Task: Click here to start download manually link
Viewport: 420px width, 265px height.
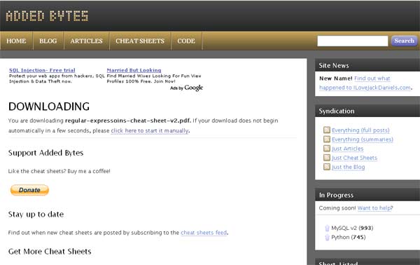Action: tap(150, 130)
